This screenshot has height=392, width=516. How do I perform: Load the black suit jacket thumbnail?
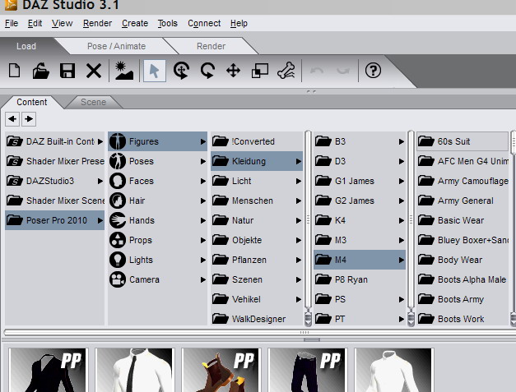tap(49, 371)
